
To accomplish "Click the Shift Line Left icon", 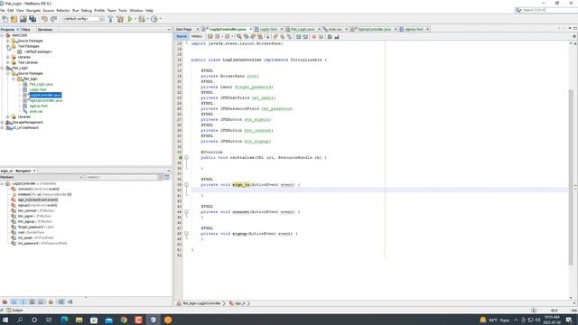I will [x=299, y=36].
